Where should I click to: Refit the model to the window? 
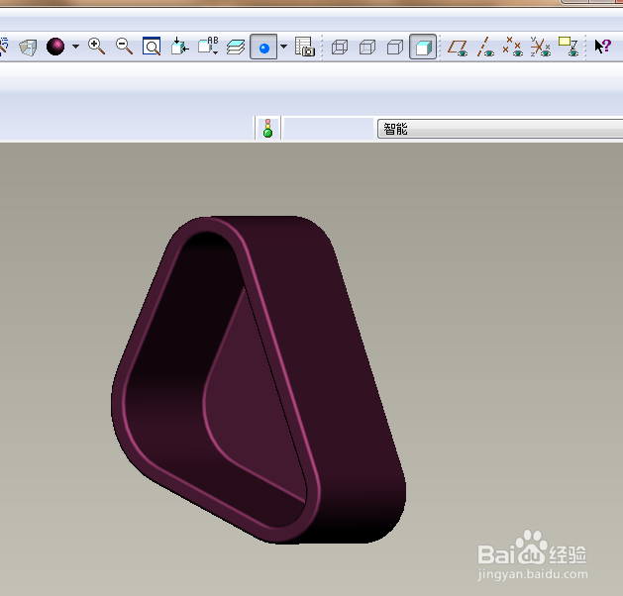[x=152, y=47]
